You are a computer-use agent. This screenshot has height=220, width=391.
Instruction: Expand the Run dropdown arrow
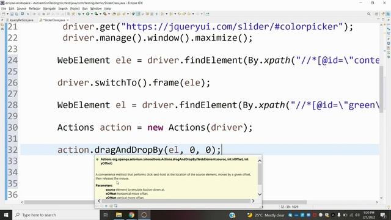[92, 14]
